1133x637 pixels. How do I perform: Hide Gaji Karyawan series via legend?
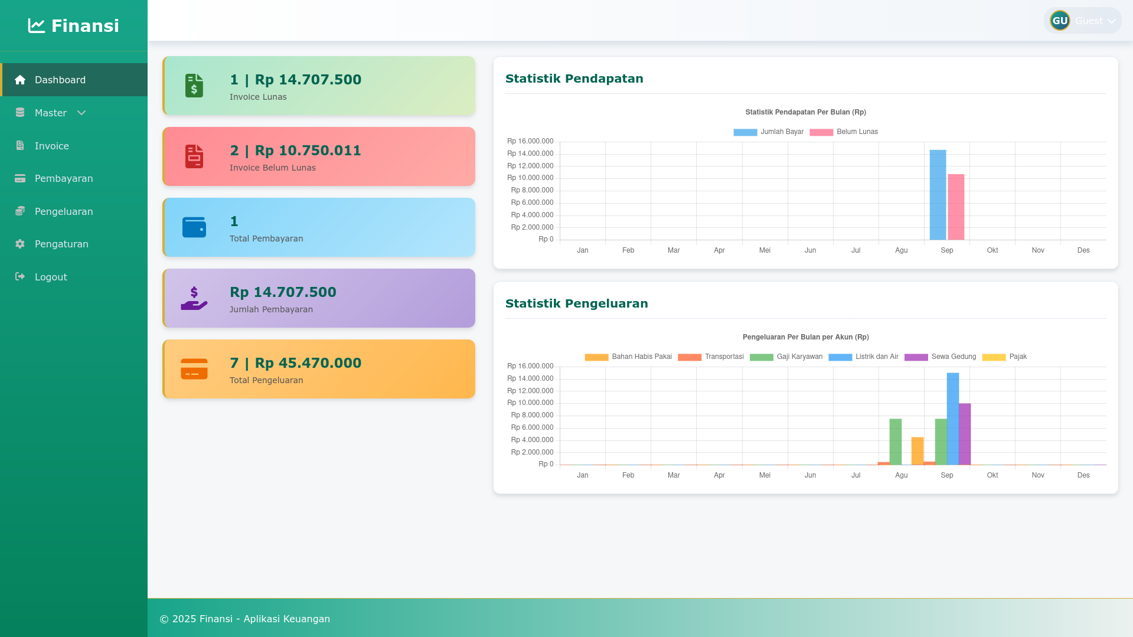coord(786,357)
